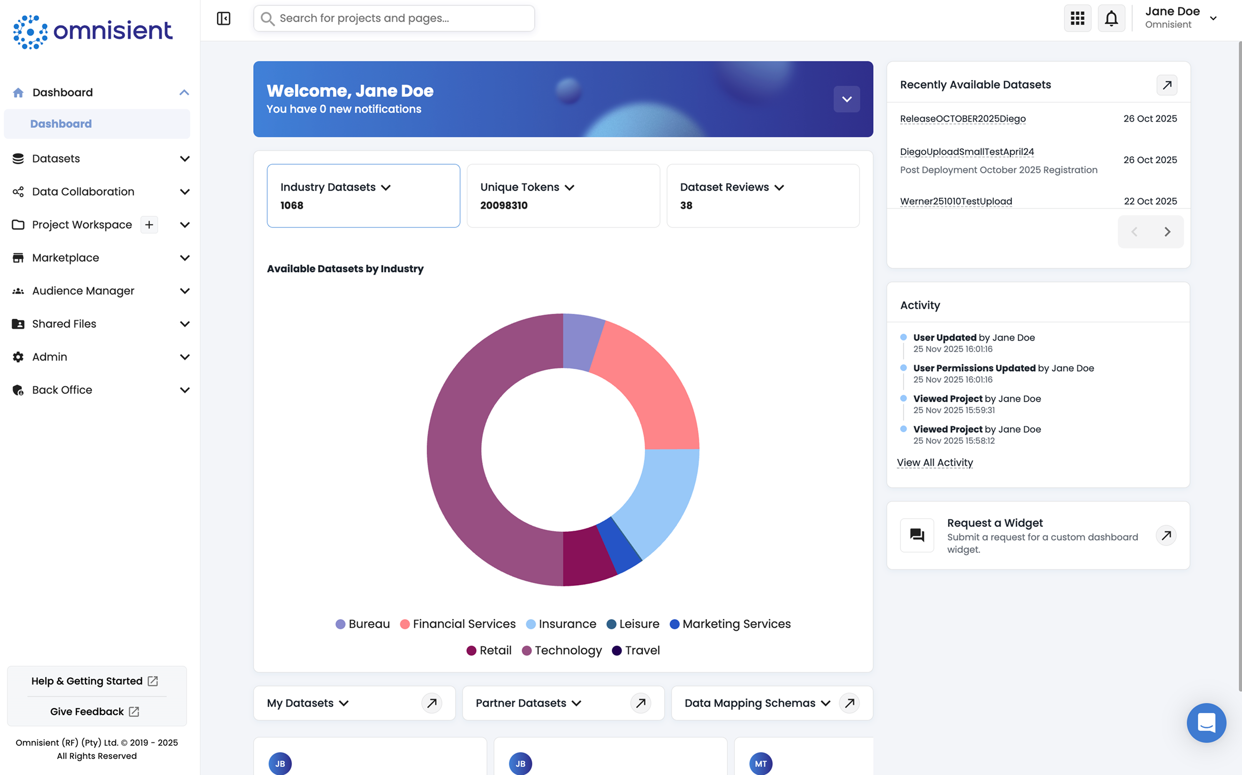Collapse the sidebar with the panel toggle
This screenshot has width=1242, height=775.
pos(224,18)
